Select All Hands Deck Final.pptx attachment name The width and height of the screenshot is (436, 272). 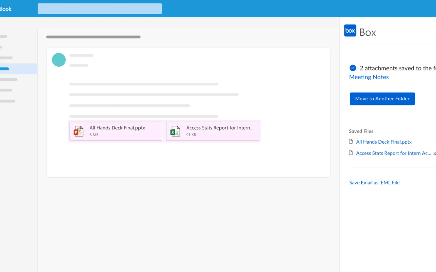pyautogui.click(x=117, y=128)
